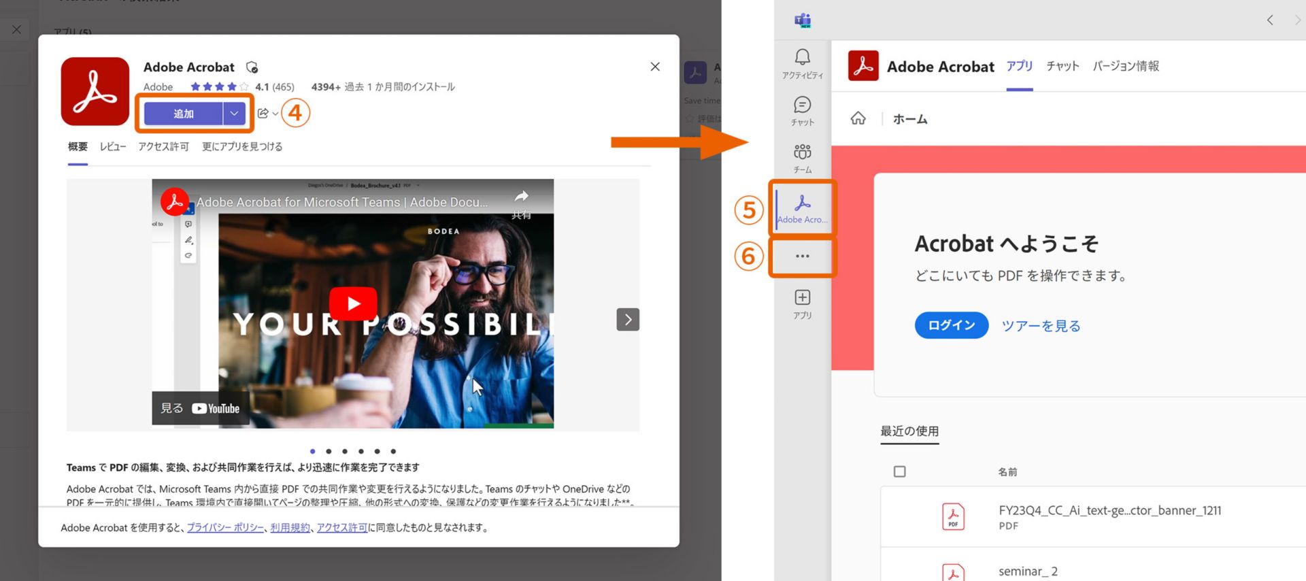This screenshot has width=1306, height=581.
Task: Show the next carousel slide with the right arrow
Action: point(628,319)
